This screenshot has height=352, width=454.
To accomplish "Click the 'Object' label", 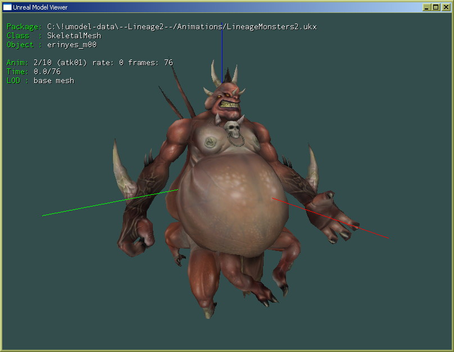I will tap(20, 45).
